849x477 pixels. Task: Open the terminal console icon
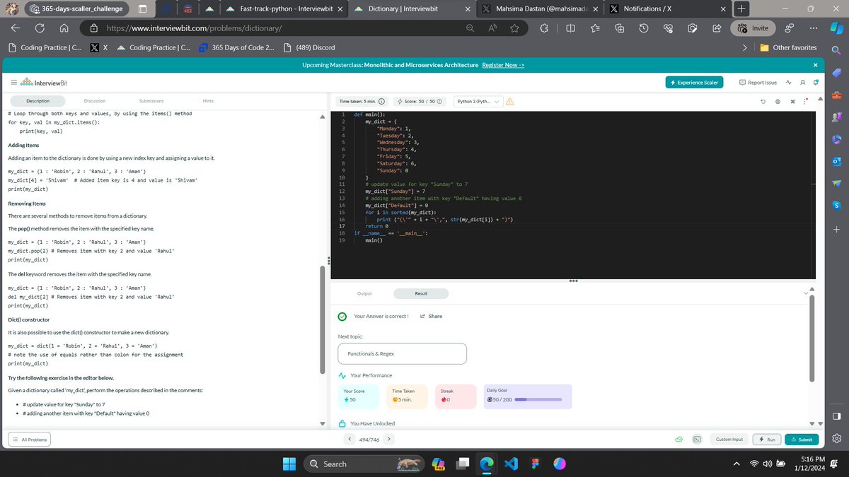pyautogui.click(x=697, y=440)
